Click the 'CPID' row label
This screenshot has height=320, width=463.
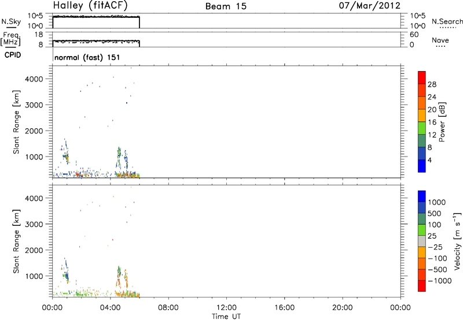[x=13, y=55]
